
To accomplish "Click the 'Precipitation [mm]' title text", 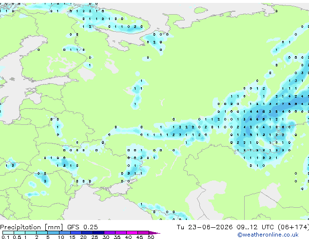I will pyautogui.click(x=32, y=227).
